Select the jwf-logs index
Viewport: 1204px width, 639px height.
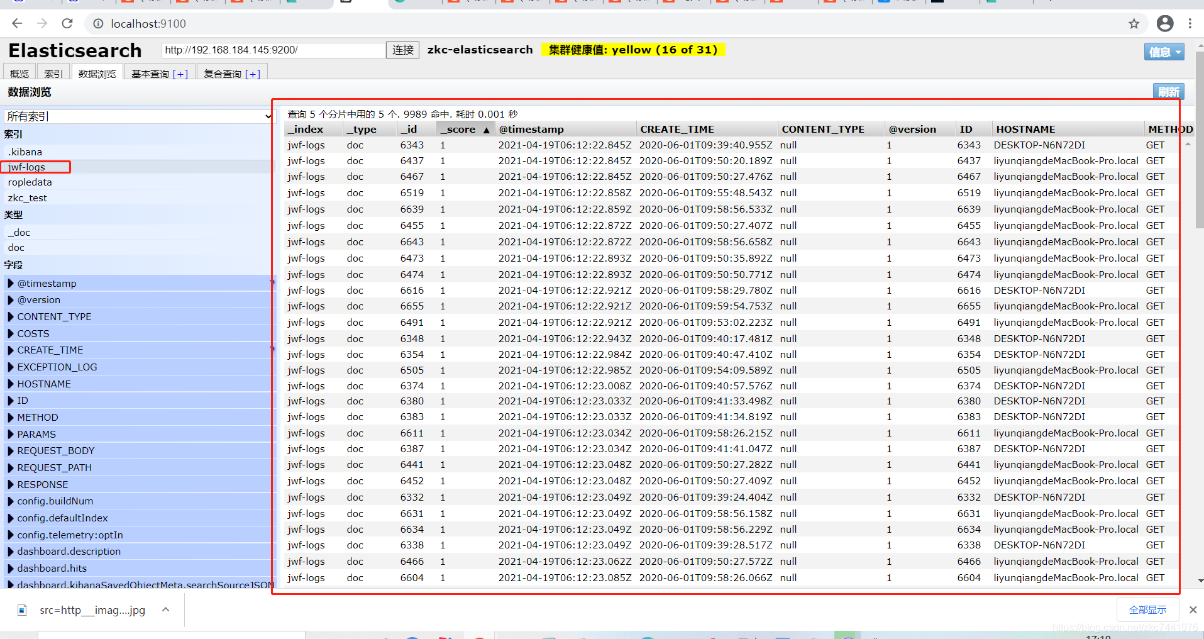(139, 167)
